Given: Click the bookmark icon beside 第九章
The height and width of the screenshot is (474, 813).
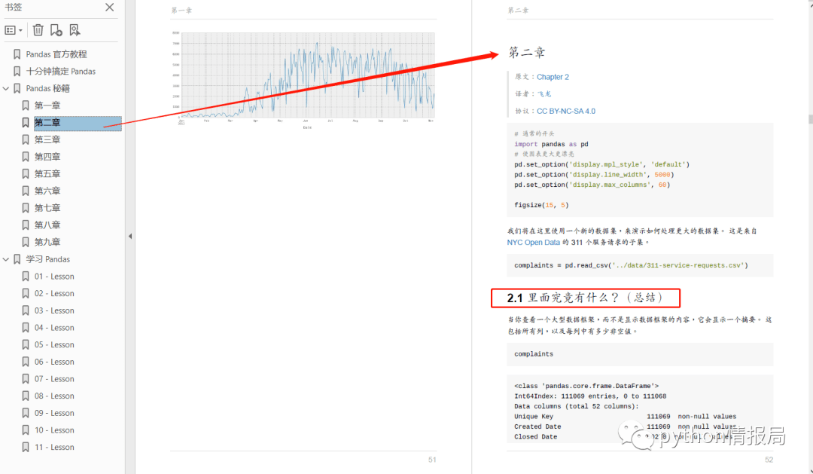Looking at the screenshot, I should coord(26,242).
